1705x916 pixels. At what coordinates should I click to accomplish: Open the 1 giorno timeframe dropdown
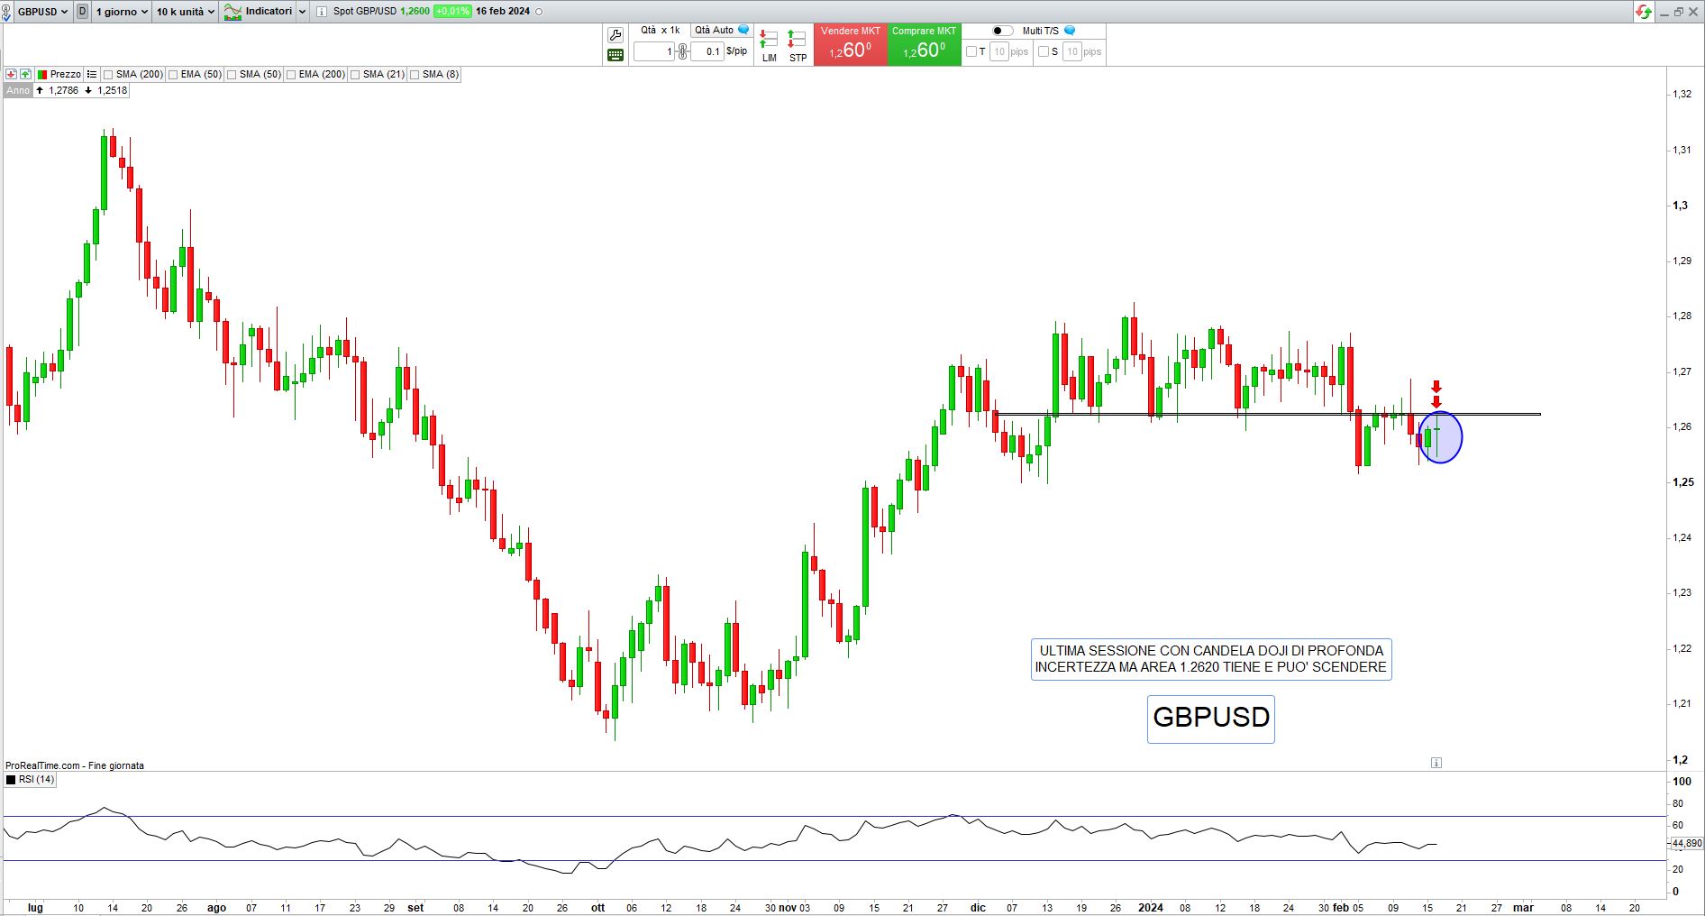pos(121,12)
